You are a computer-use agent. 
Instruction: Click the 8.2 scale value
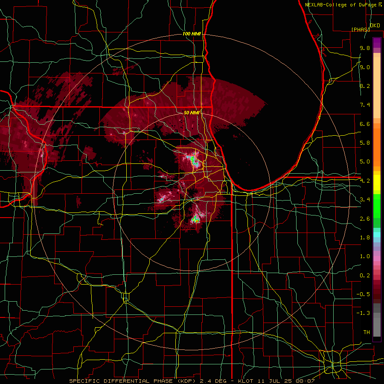coord(365,86)
